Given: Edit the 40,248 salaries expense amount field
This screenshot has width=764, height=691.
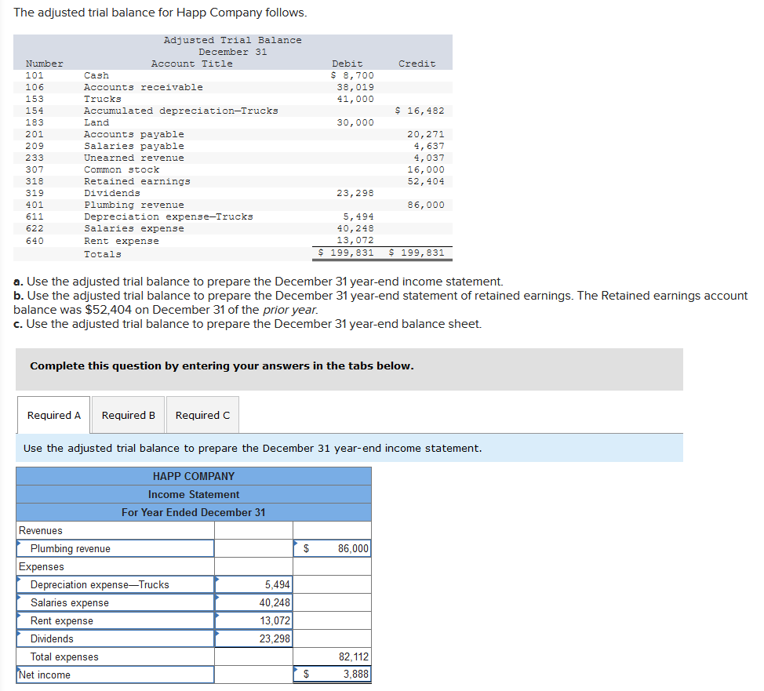Looking at the screenshot, I should pyautogui.click(x=253, y=602).
